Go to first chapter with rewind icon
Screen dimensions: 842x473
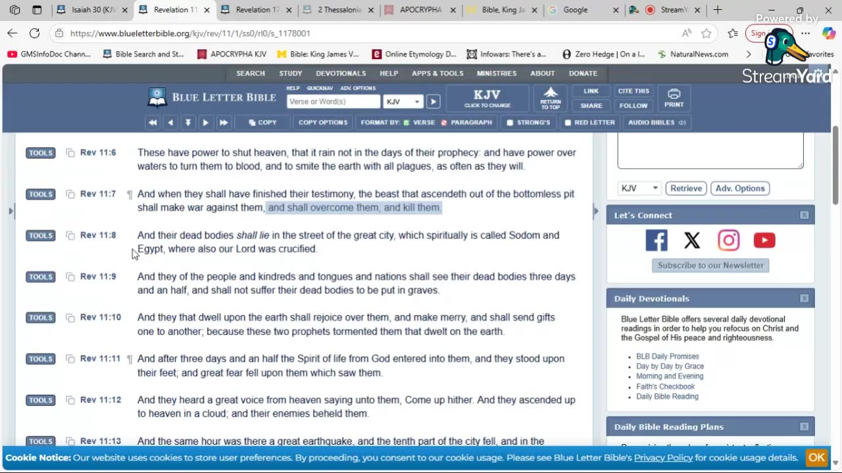coord(153,122)
